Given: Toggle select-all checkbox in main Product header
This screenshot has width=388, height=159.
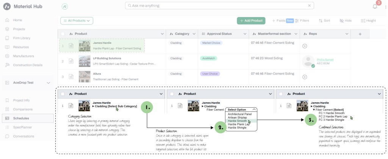Looking at the screenshot, I should tap(63, 34).
